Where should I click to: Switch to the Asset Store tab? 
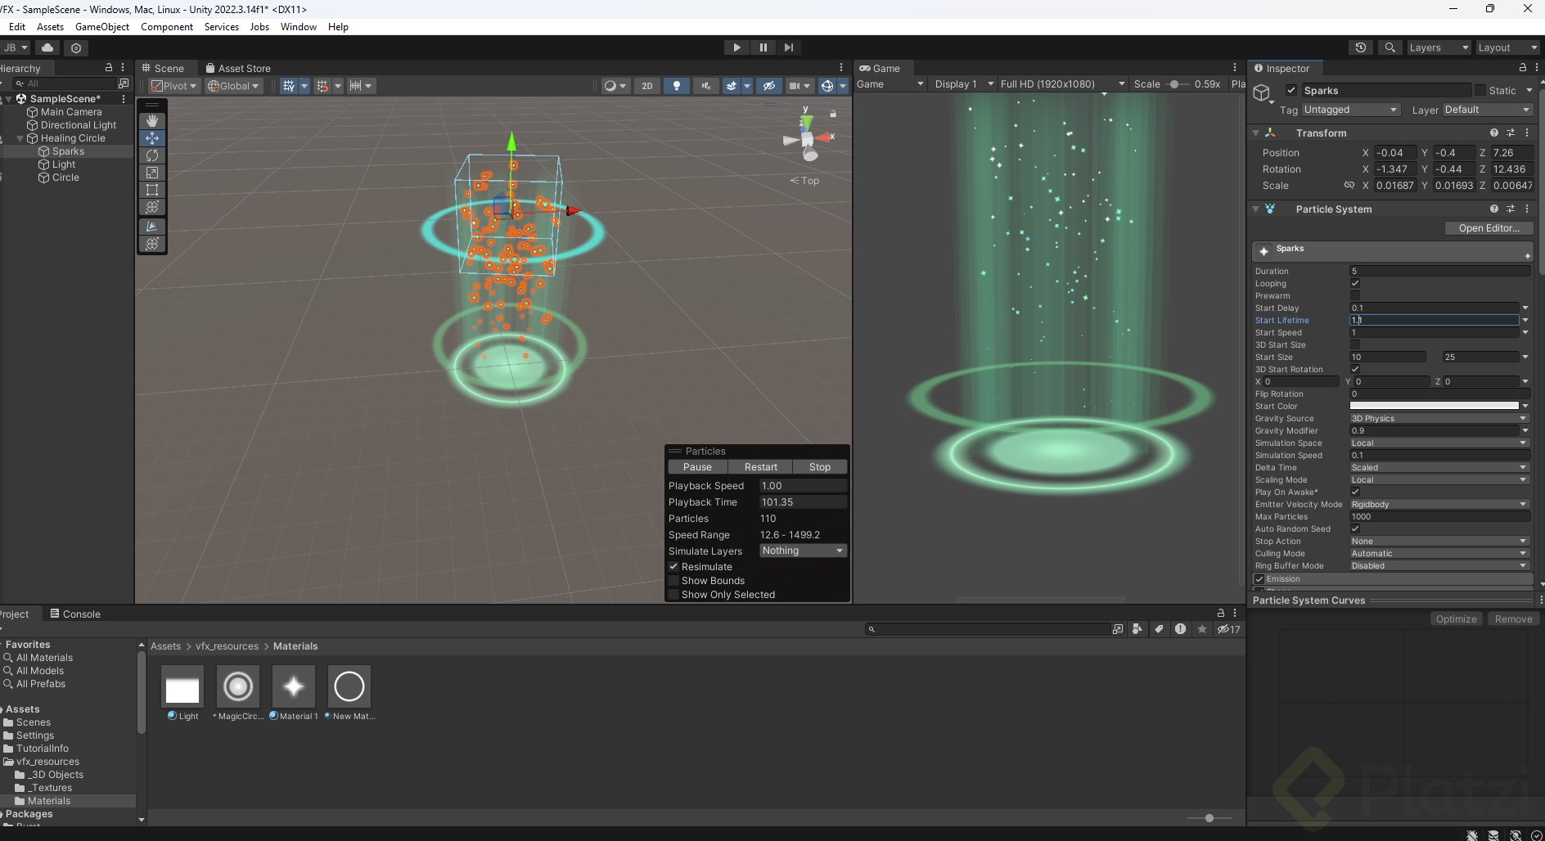pyautogui.click(x=238, y=69)
